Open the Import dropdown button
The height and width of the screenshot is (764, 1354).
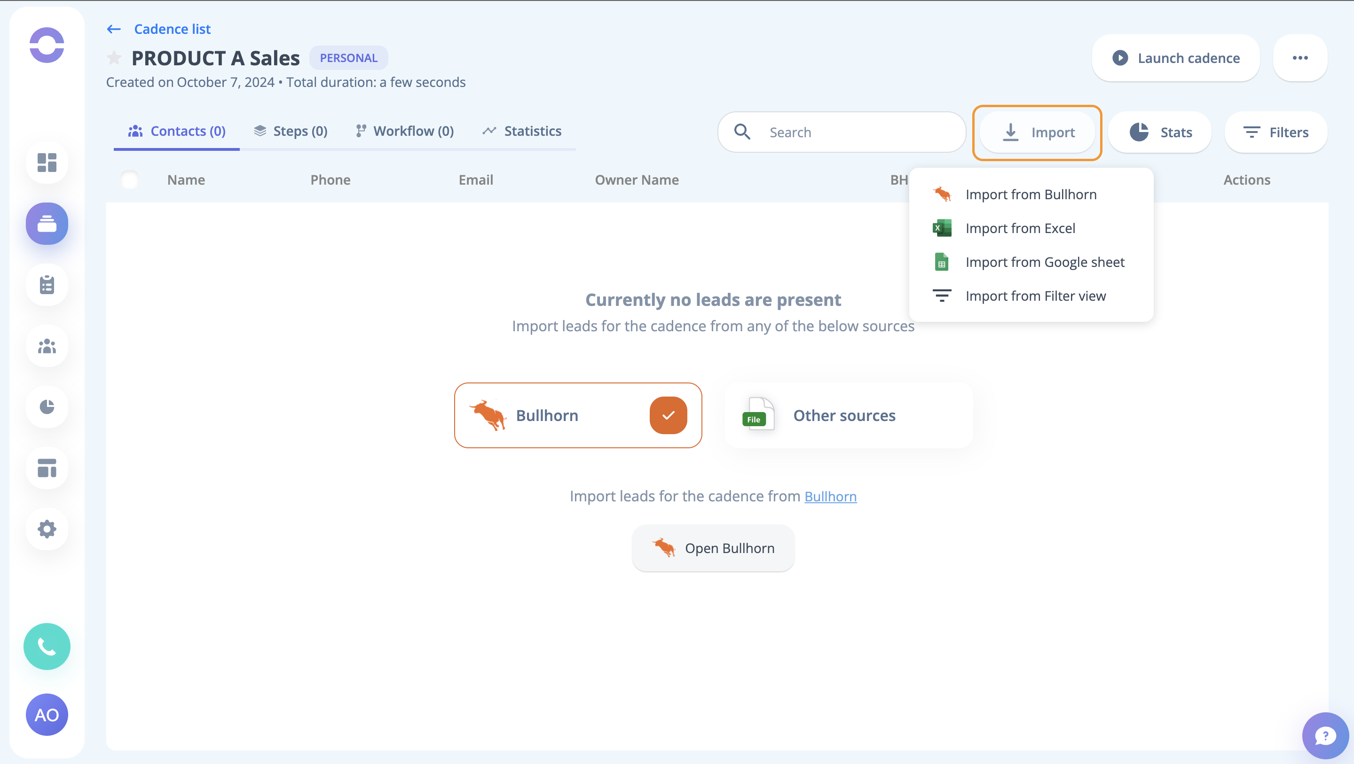point(1037,133)
